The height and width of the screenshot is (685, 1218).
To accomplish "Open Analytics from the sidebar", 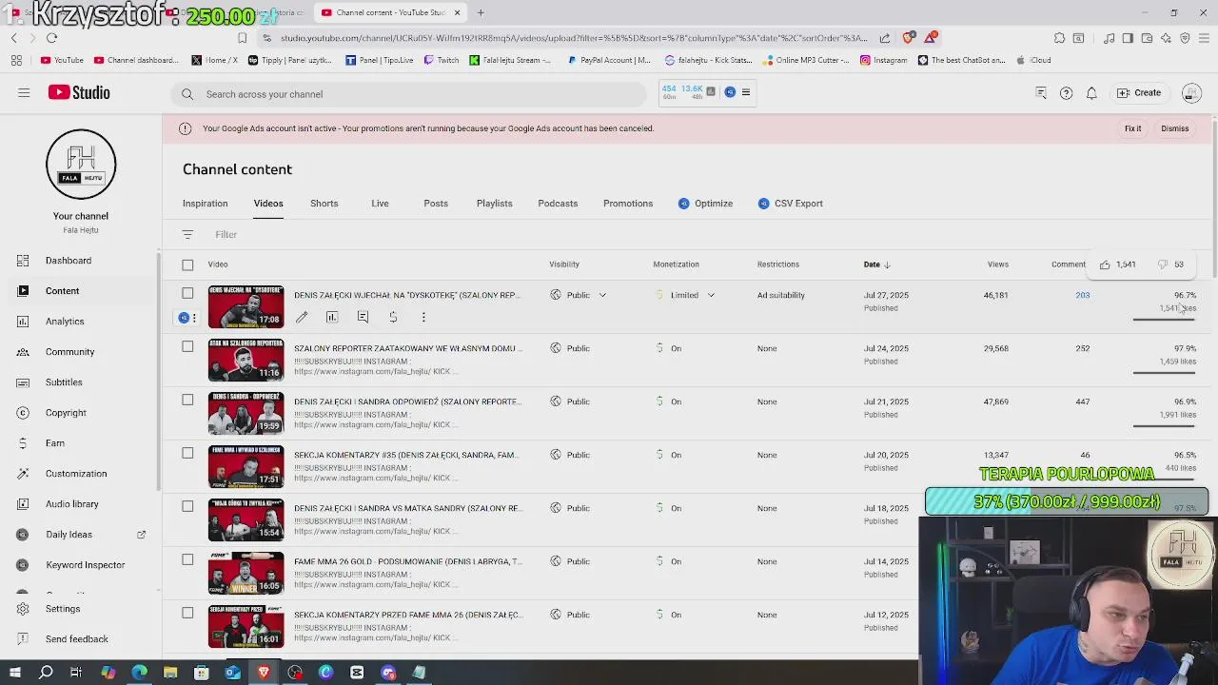I will 65,322.
